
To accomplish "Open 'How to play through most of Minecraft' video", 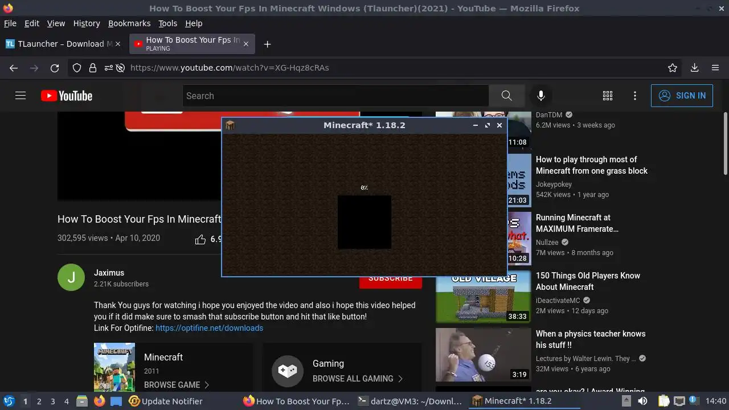I will click(592, 165).
